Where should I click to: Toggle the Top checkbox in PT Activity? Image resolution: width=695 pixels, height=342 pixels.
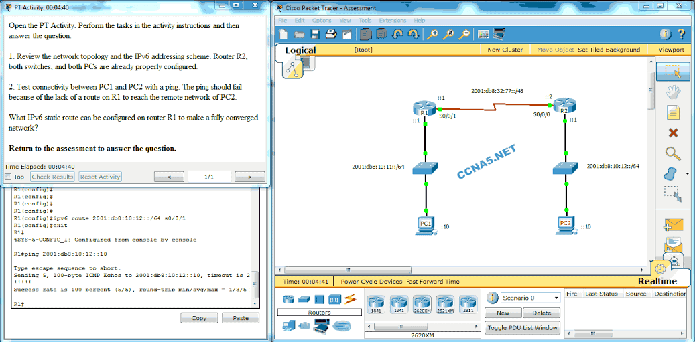pyautogui.click(x=7, y=177)
